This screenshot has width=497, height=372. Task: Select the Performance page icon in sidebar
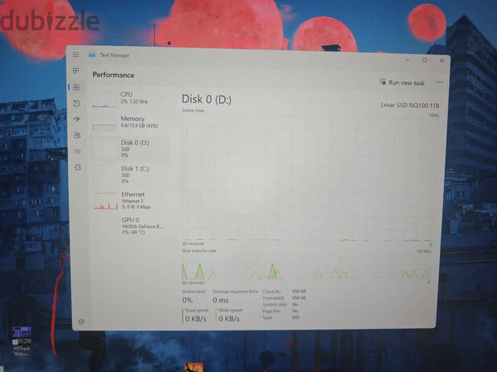[76, 87]
